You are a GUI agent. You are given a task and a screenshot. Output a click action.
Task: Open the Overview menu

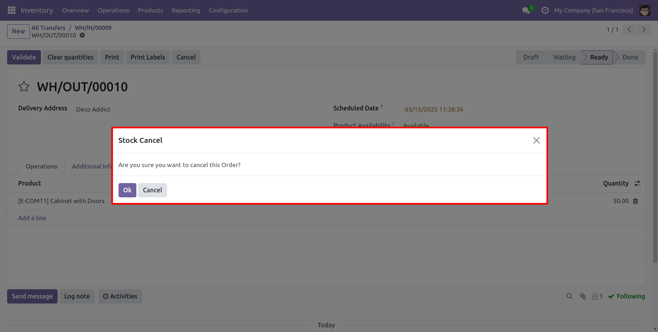tap(75, 10)
